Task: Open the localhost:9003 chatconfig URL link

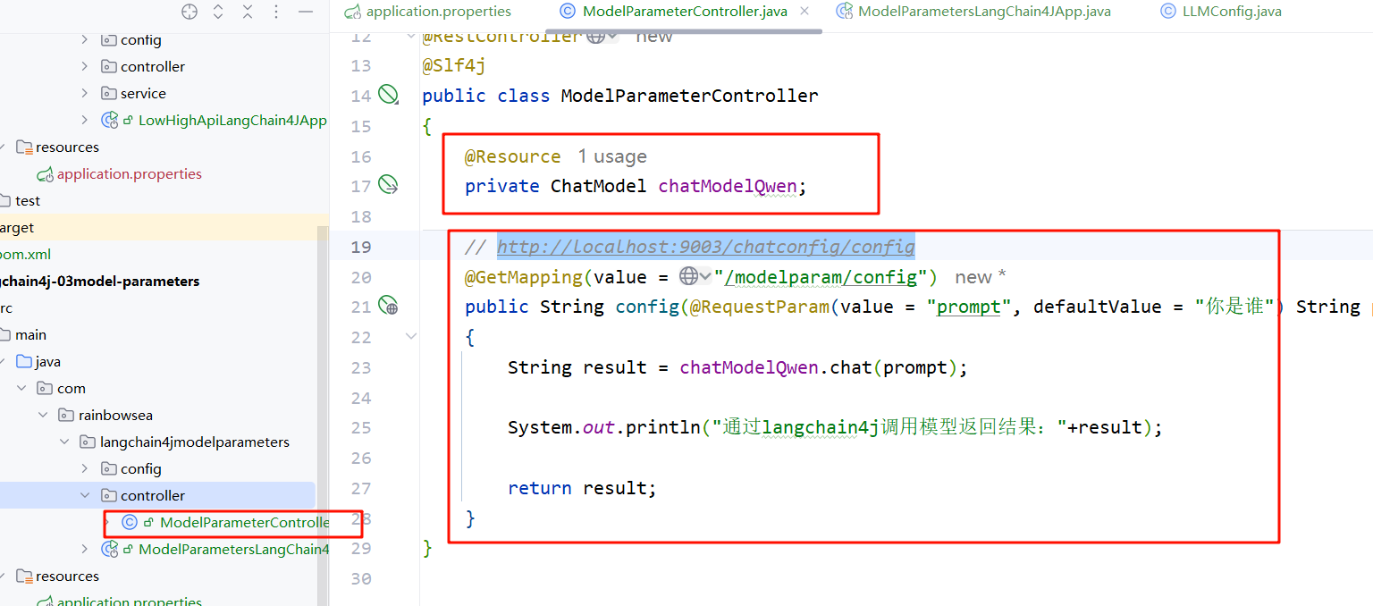Action: (x=705, y=247)
